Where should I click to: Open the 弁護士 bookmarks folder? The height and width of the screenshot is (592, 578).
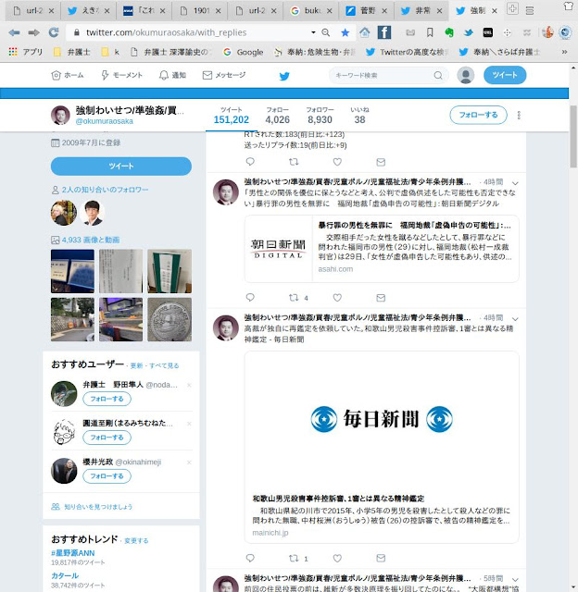pos(72,52)
